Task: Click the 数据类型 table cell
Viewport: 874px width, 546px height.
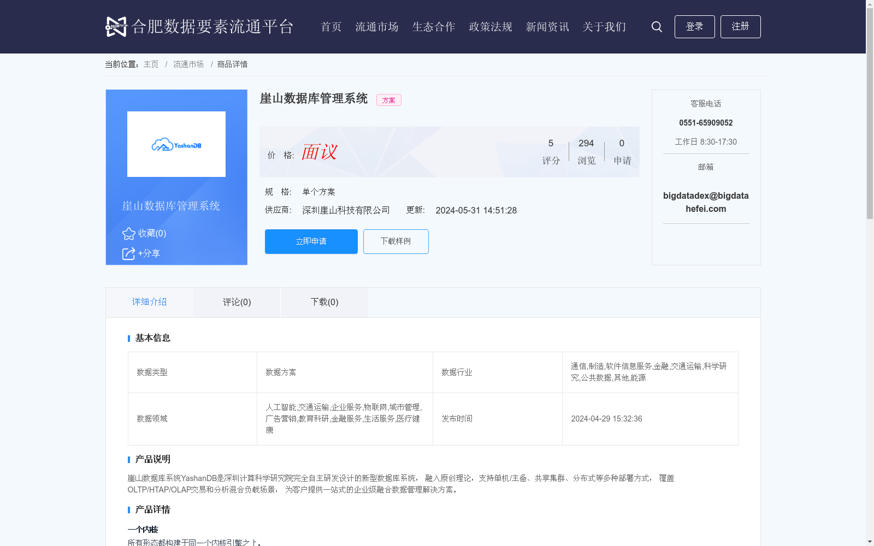Action: pos(192,372)
